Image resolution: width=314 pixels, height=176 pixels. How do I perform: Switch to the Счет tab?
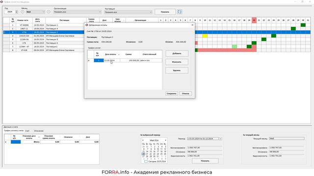click(x=27, y=131)
